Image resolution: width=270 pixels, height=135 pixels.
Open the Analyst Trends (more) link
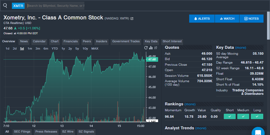[201, 128]
